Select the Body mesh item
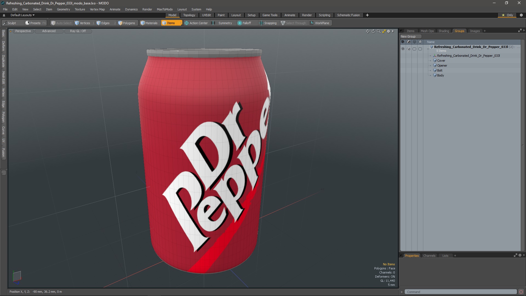 pos(440,75)
